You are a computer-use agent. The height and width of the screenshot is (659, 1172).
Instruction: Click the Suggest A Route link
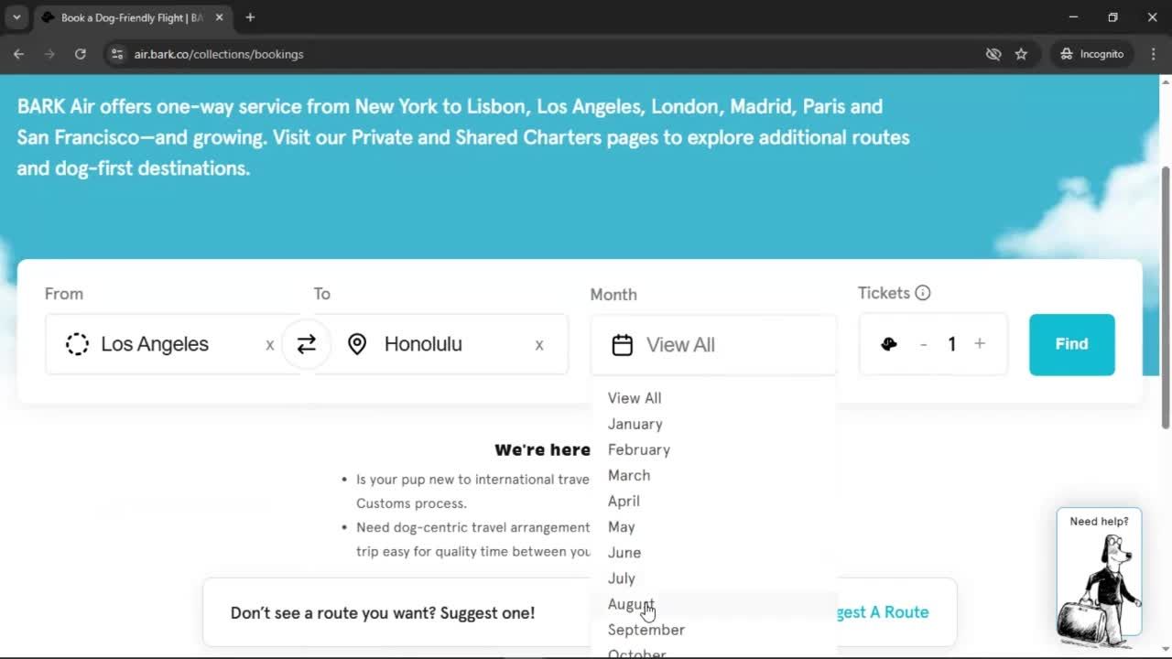883,612
